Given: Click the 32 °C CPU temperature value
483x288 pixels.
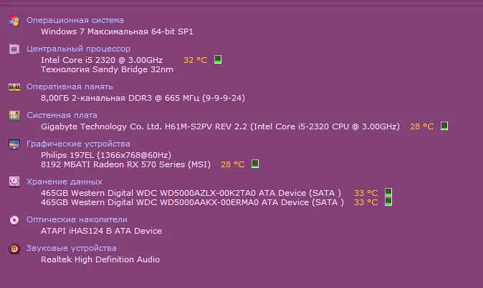Looking at the screenshot, I should pyautogui.click(x=195, y=60).
